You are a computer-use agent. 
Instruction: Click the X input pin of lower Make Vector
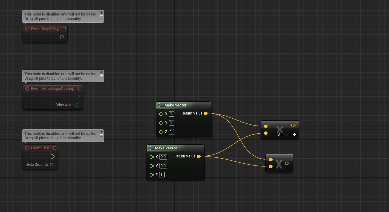tap(151, 157)
